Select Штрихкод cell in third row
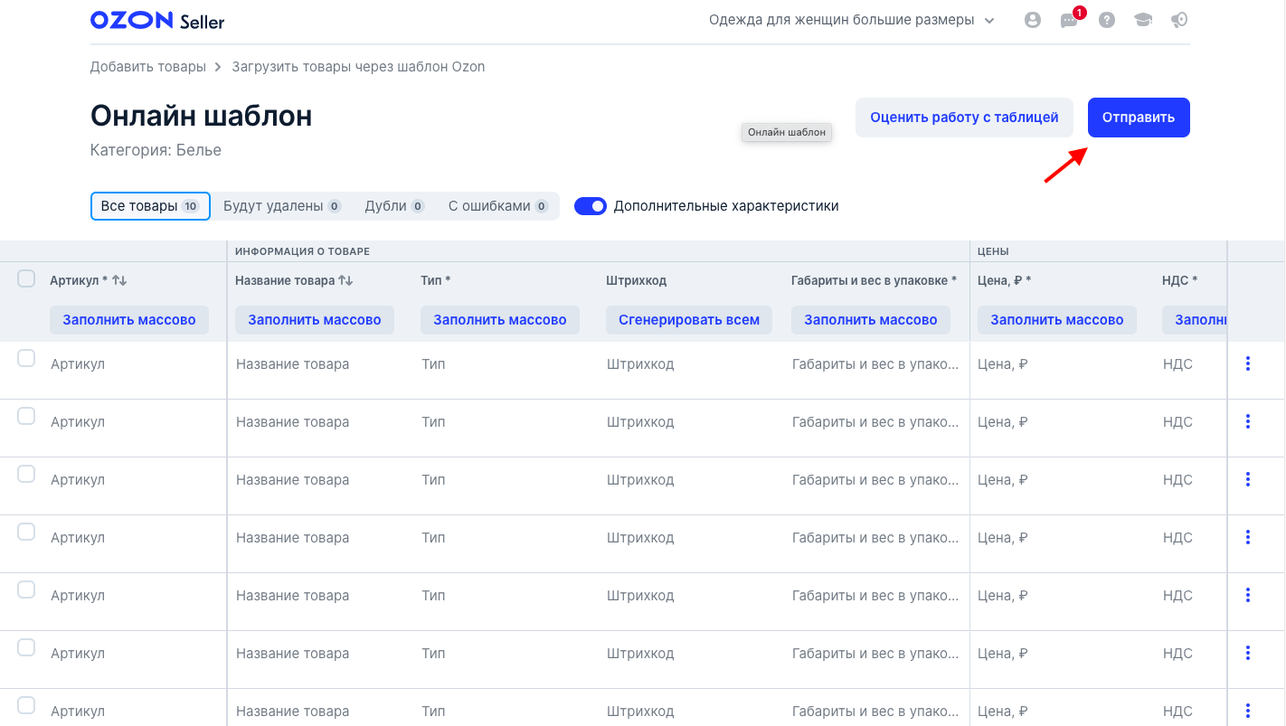 [691, 486]
